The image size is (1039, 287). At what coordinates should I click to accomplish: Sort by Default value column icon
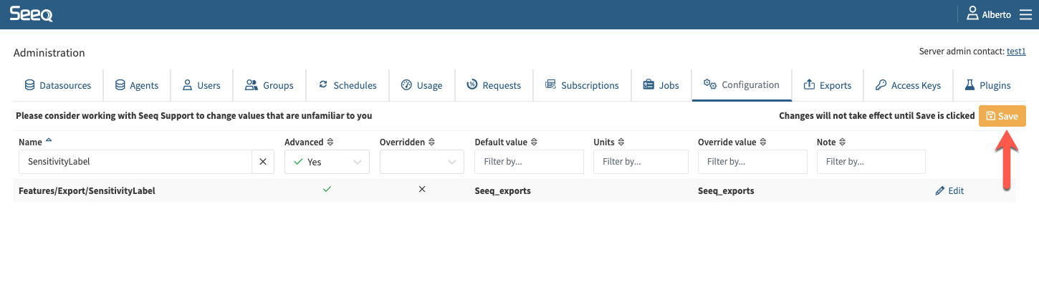click(x=534, y=142)
